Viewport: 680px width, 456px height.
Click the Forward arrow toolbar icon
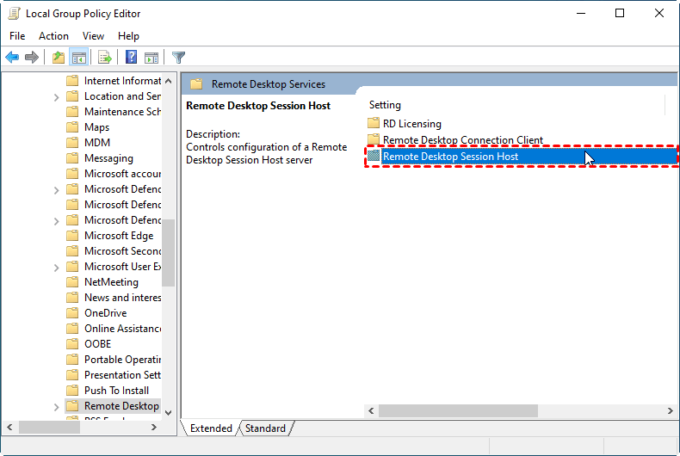(x=32, y=58)
